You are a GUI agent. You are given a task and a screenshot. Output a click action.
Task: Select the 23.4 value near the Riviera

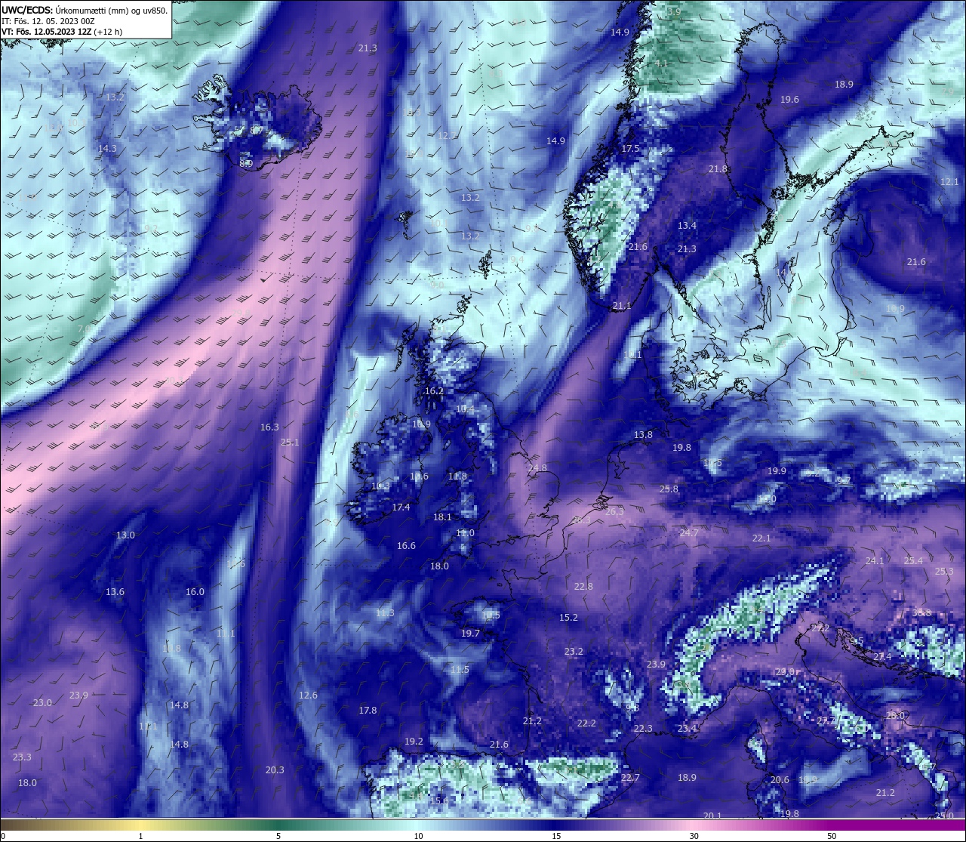click(687, 729)
